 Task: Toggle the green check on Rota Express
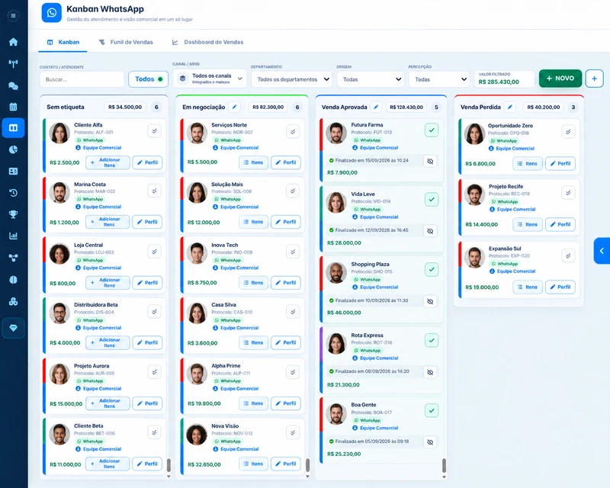pos(432,341)
